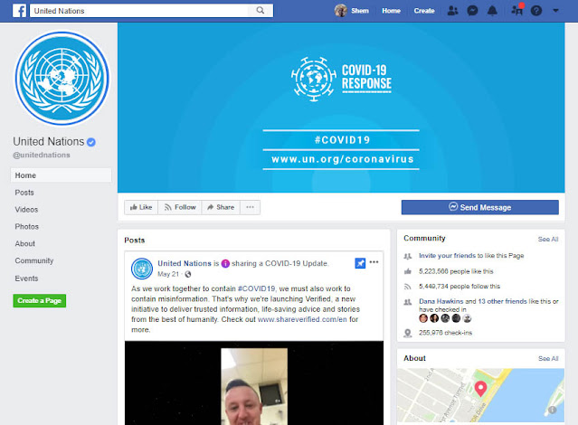Open the Community sidebar tab
Screen dimensions: 578x425
(x=33, y=260)
